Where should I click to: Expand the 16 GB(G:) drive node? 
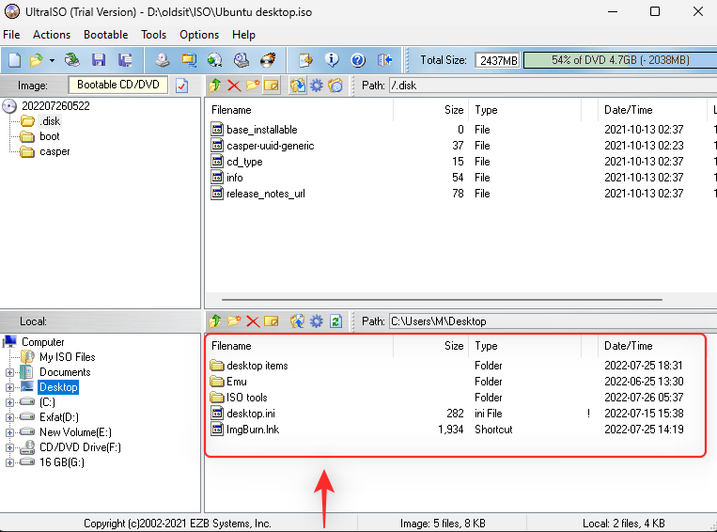(9, 463)
